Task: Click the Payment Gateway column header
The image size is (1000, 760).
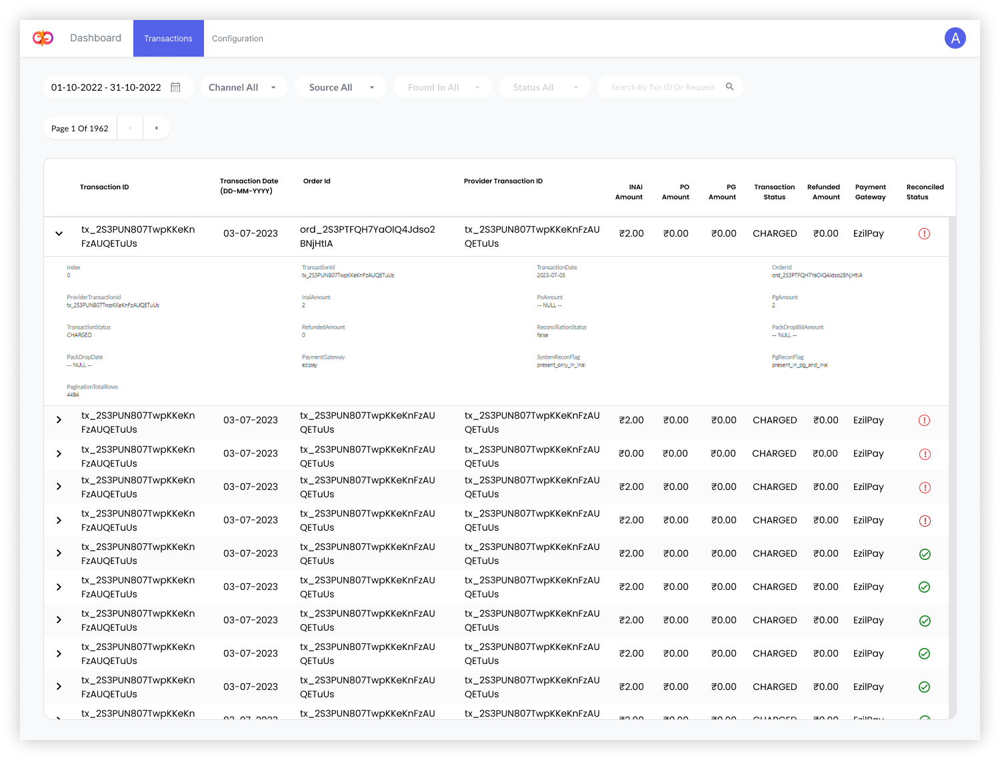Action: pyautogui.click(x=871, y=192)
